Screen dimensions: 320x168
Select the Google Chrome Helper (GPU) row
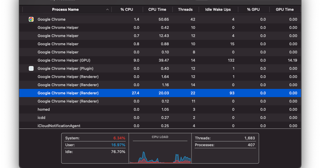[x=80, y=60]
